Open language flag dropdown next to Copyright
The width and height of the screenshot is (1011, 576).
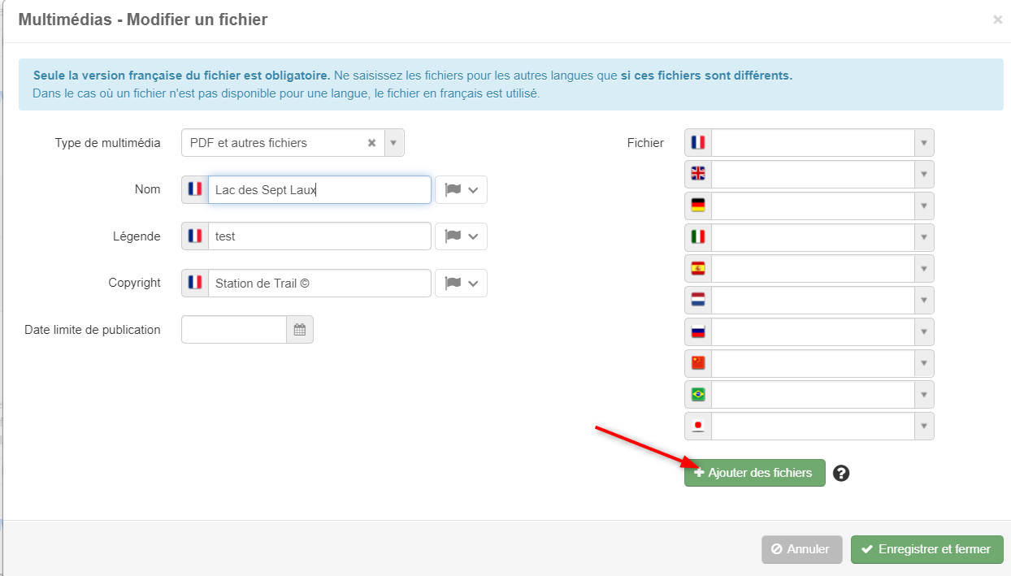462,284
